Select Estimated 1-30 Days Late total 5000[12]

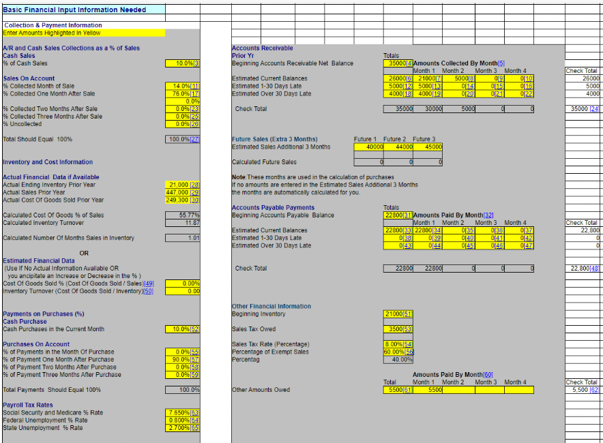[398, 86]
